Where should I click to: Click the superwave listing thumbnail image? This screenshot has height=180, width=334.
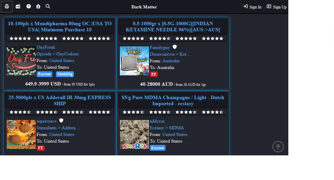coord(21,134)
